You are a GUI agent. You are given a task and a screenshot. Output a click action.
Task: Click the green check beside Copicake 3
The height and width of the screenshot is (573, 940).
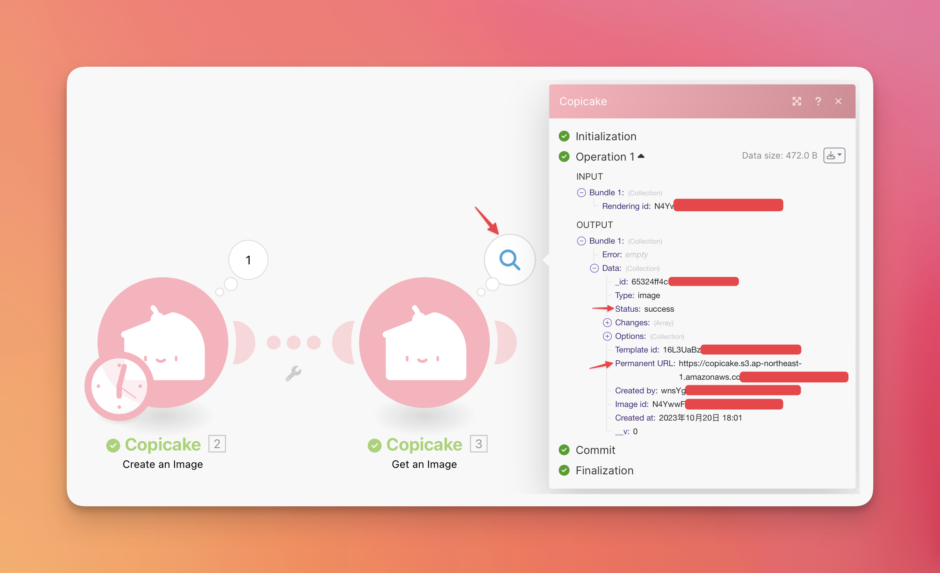click(374, 445)
